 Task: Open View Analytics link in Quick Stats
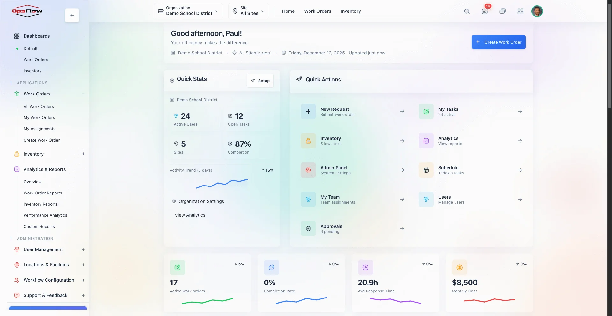tap(190, 215)
